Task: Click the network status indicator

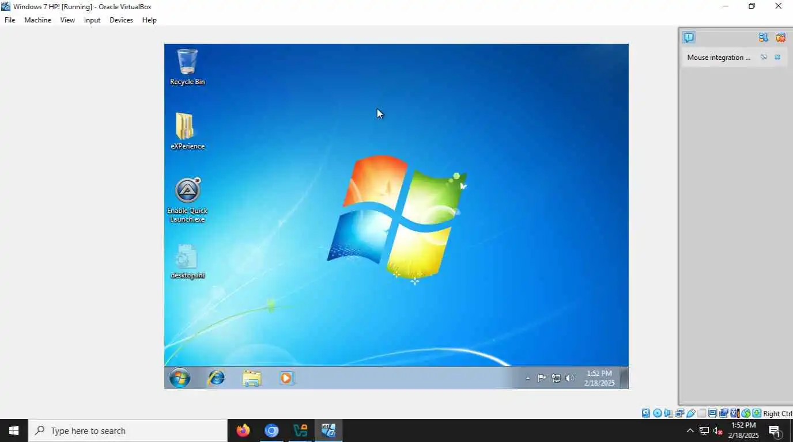Action: pos(679,413)
